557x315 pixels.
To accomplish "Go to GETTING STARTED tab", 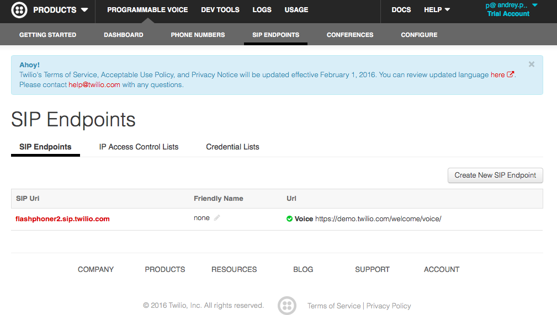I will click(47, 35).
